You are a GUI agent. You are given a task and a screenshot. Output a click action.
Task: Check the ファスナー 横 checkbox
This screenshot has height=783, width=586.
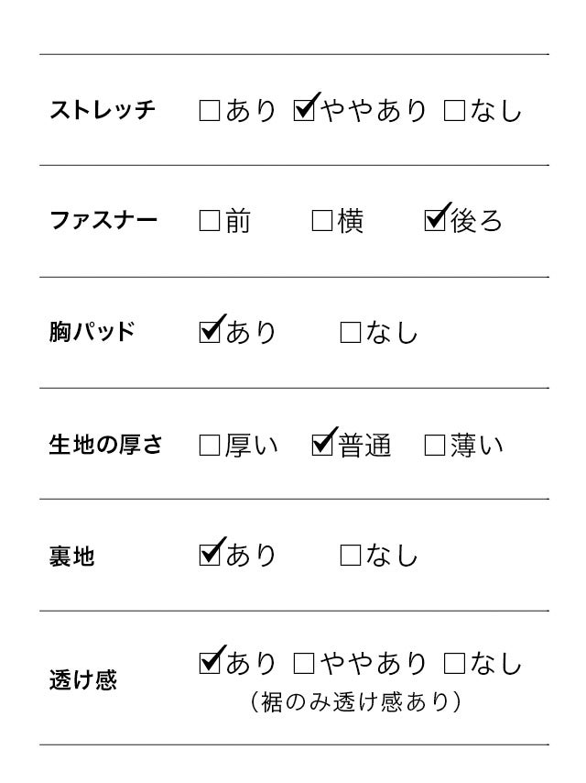point(322,222)
